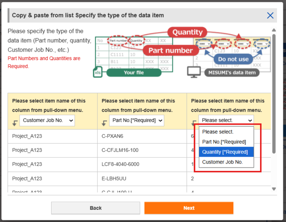The height and width of the screenshot is (222, 286).
Task: Click Project_A123 in the E-LBH5UU row
Action: click(x=27, y=179)
